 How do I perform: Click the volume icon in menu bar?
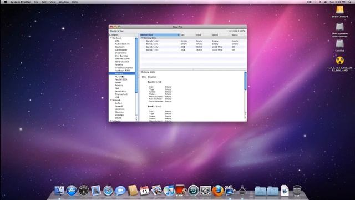(x=326, y=2)
